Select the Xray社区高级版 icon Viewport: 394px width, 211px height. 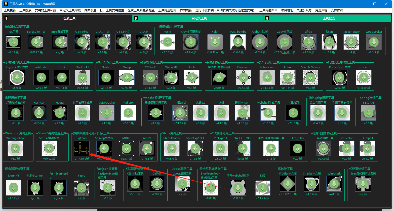click(191, 42)
